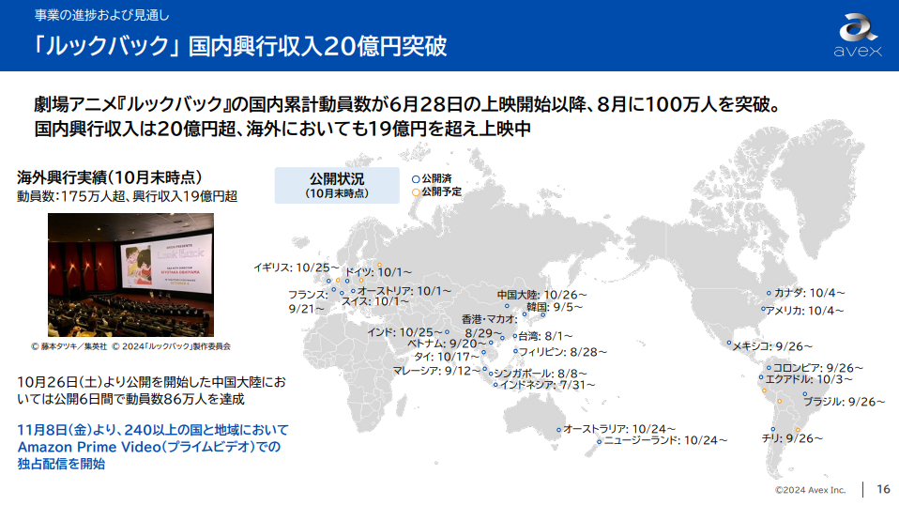
Task: Click the ブラジル map marker dot
Action: coord(804,395)
